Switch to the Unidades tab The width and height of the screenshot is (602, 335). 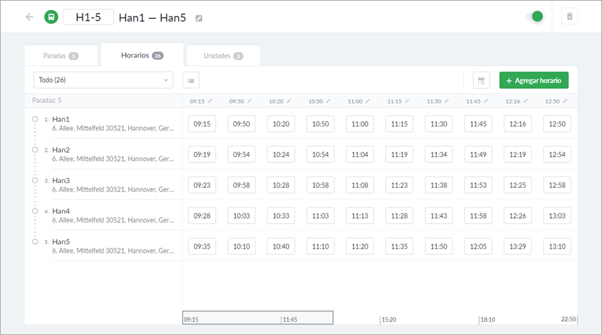click(x=223, y=55)
